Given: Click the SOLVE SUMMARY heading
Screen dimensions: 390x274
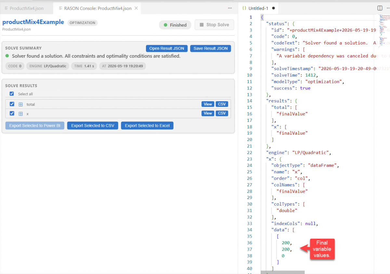Looking at the screenshot, I should point(23,48).
